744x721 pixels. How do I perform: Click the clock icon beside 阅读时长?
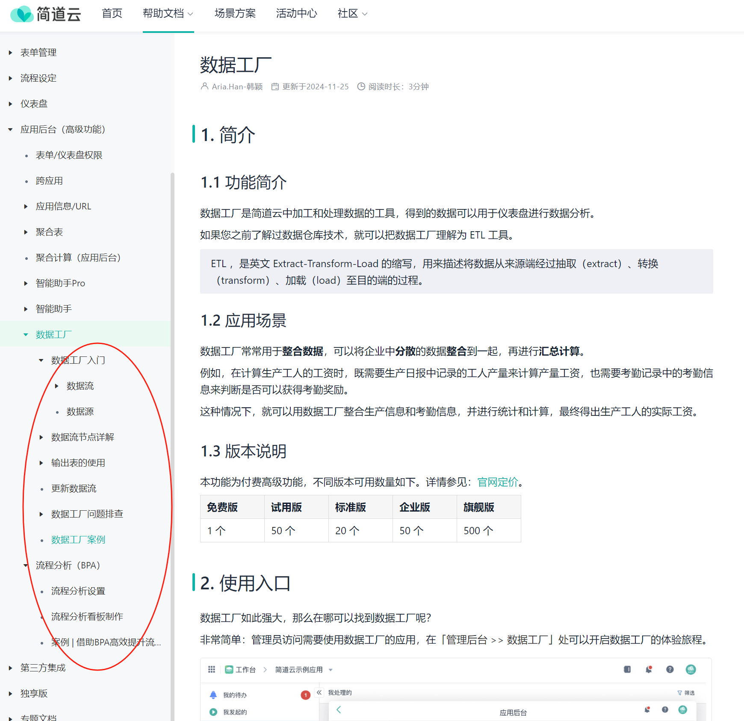[x=361, y=86]
